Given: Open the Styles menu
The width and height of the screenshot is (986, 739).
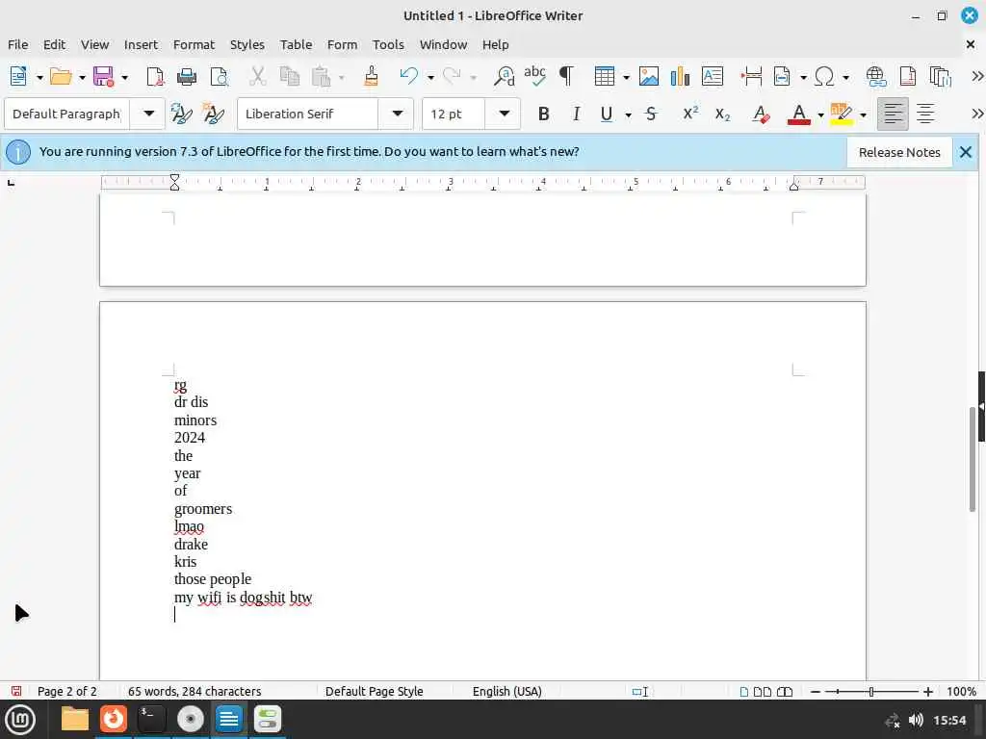Looking at the screenshot, I should [x=247, y=44].
